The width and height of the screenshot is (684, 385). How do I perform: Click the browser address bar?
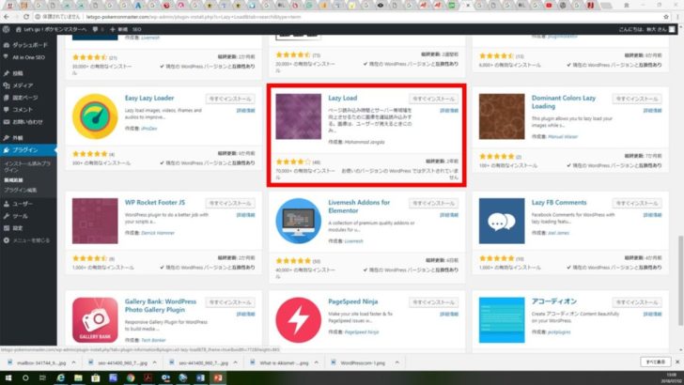coord(349,17)
